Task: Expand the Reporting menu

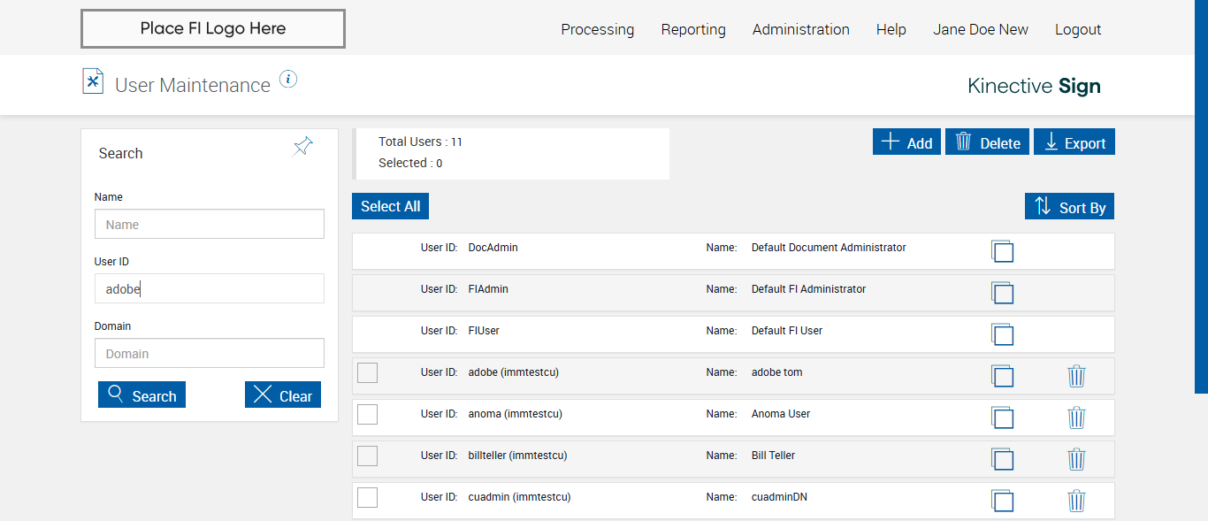Action: pyautogui.click(x=693, y=29)
